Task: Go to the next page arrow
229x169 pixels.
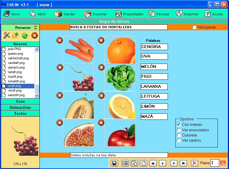Action: (x=173, y=163)
